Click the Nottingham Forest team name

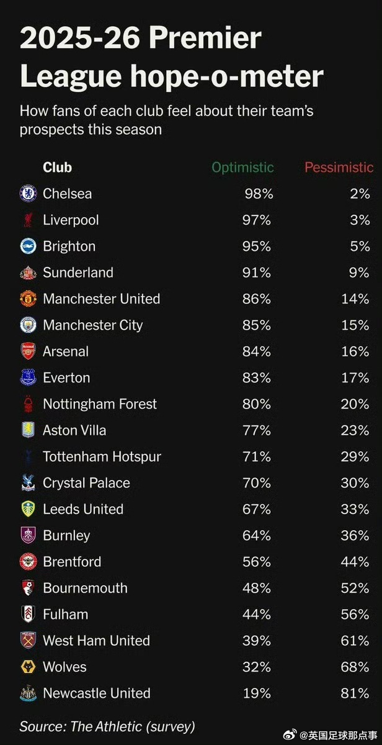click(x=100, y=404)
